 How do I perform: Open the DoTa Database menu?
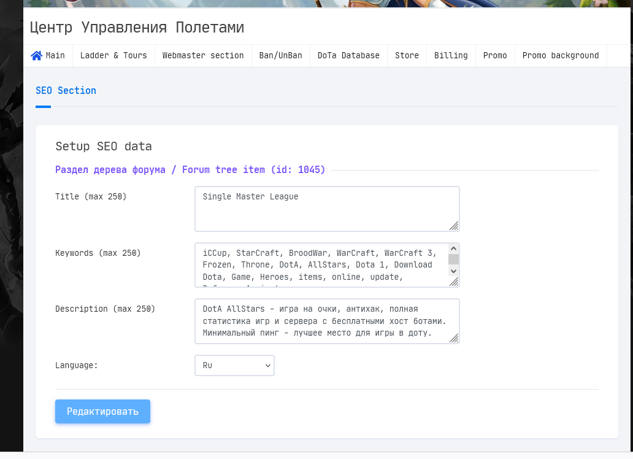[348, 56]
